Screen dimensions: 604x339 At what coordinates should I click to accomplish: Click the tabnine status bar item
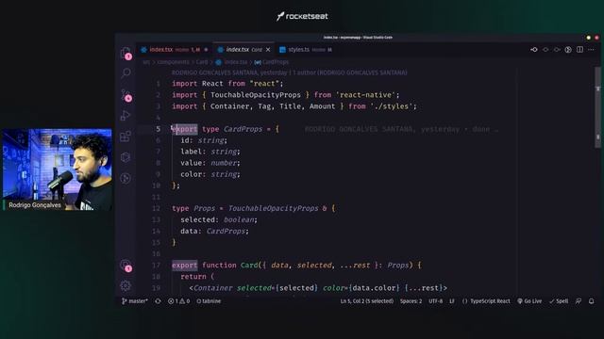(209, 301)
